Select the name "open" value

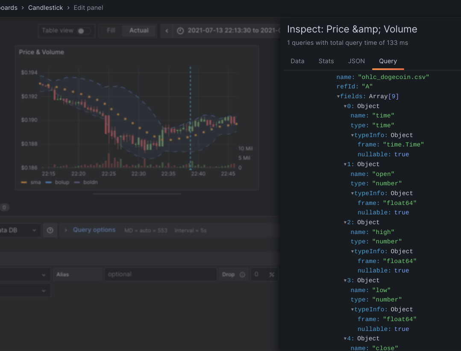point(383,174)
